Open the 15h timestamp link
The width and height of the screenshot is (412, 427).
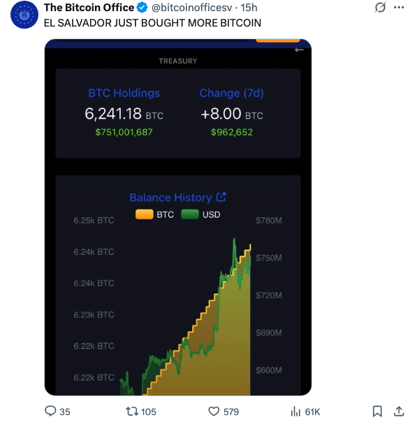click(x=249, y=8)
